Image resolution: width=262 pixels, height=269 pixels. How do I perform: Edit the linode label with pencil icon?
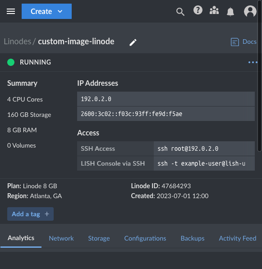133,42
